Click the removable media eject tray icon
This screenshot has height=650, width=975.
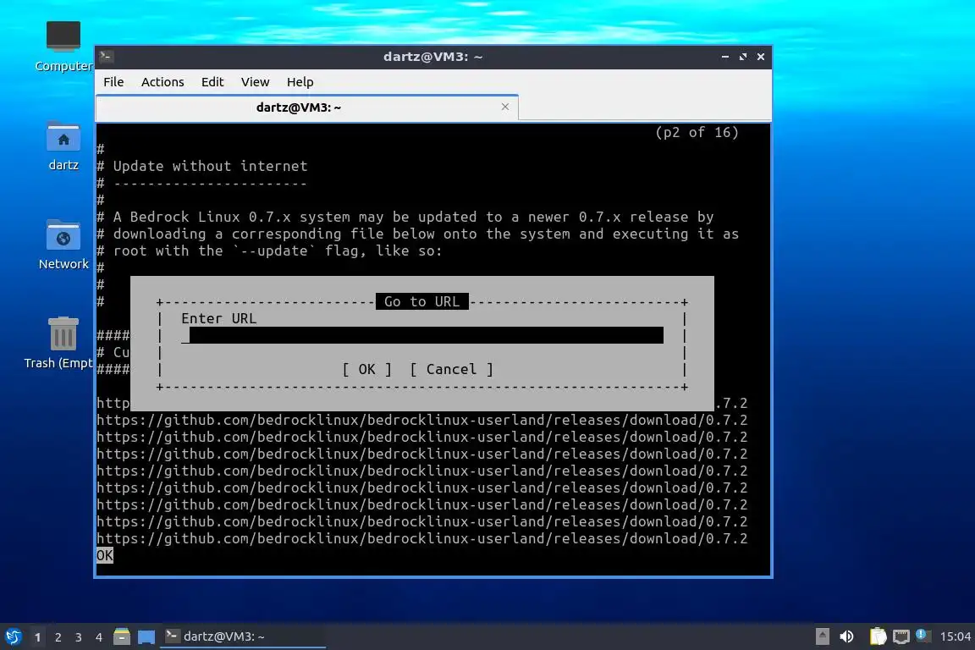point(822,636)
